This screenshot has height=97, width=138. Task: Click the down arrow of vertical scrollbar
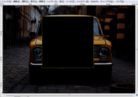point(136,92)
